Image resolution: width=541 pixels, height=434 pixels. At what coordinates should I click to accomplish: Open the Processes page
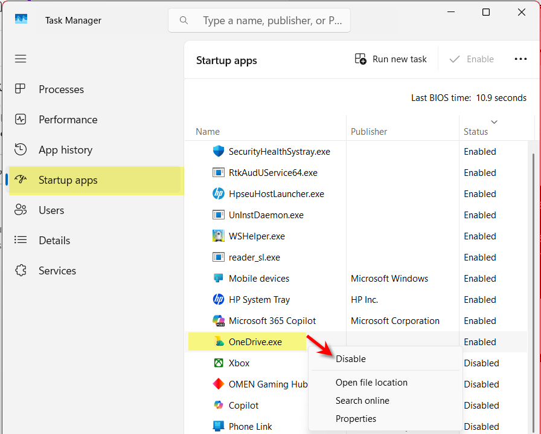(61, 89)
